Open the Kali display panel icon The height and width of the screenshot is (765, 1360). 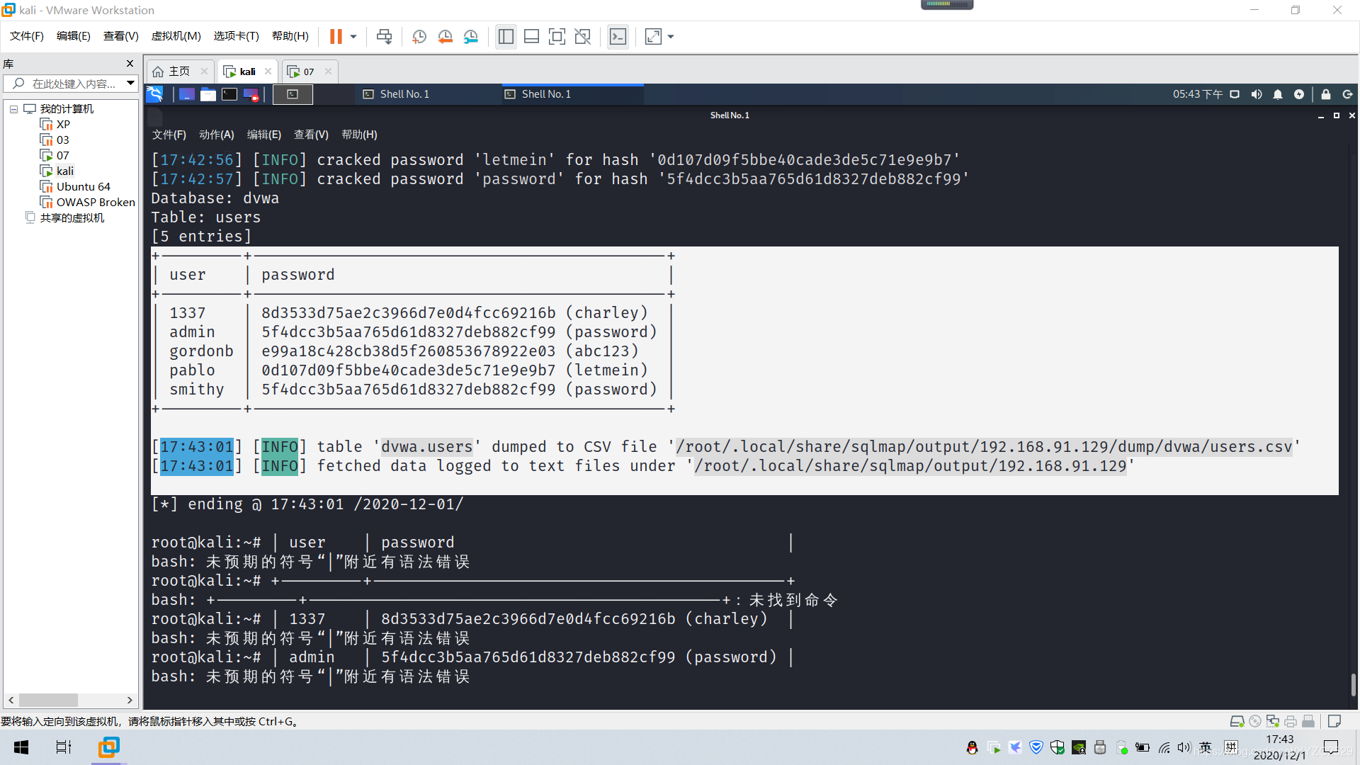1235,94
